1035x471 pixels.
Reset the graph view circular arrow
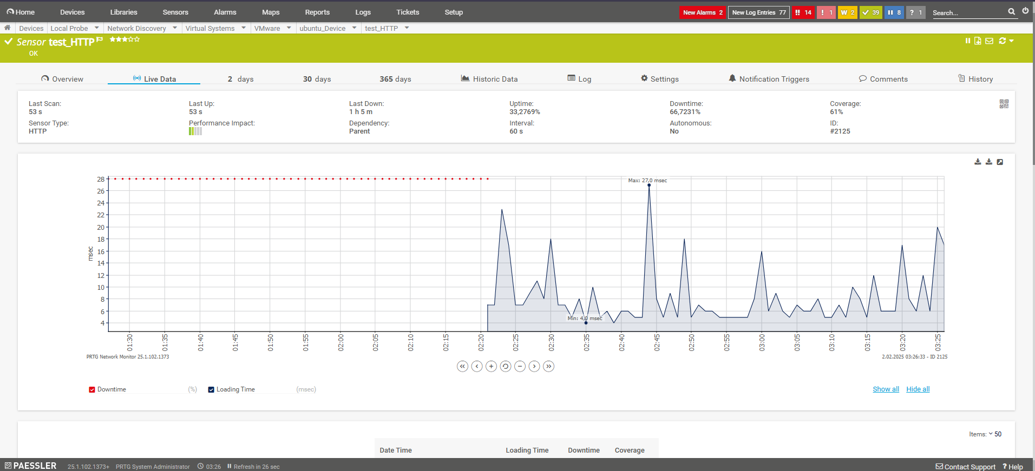pos(506,366)
